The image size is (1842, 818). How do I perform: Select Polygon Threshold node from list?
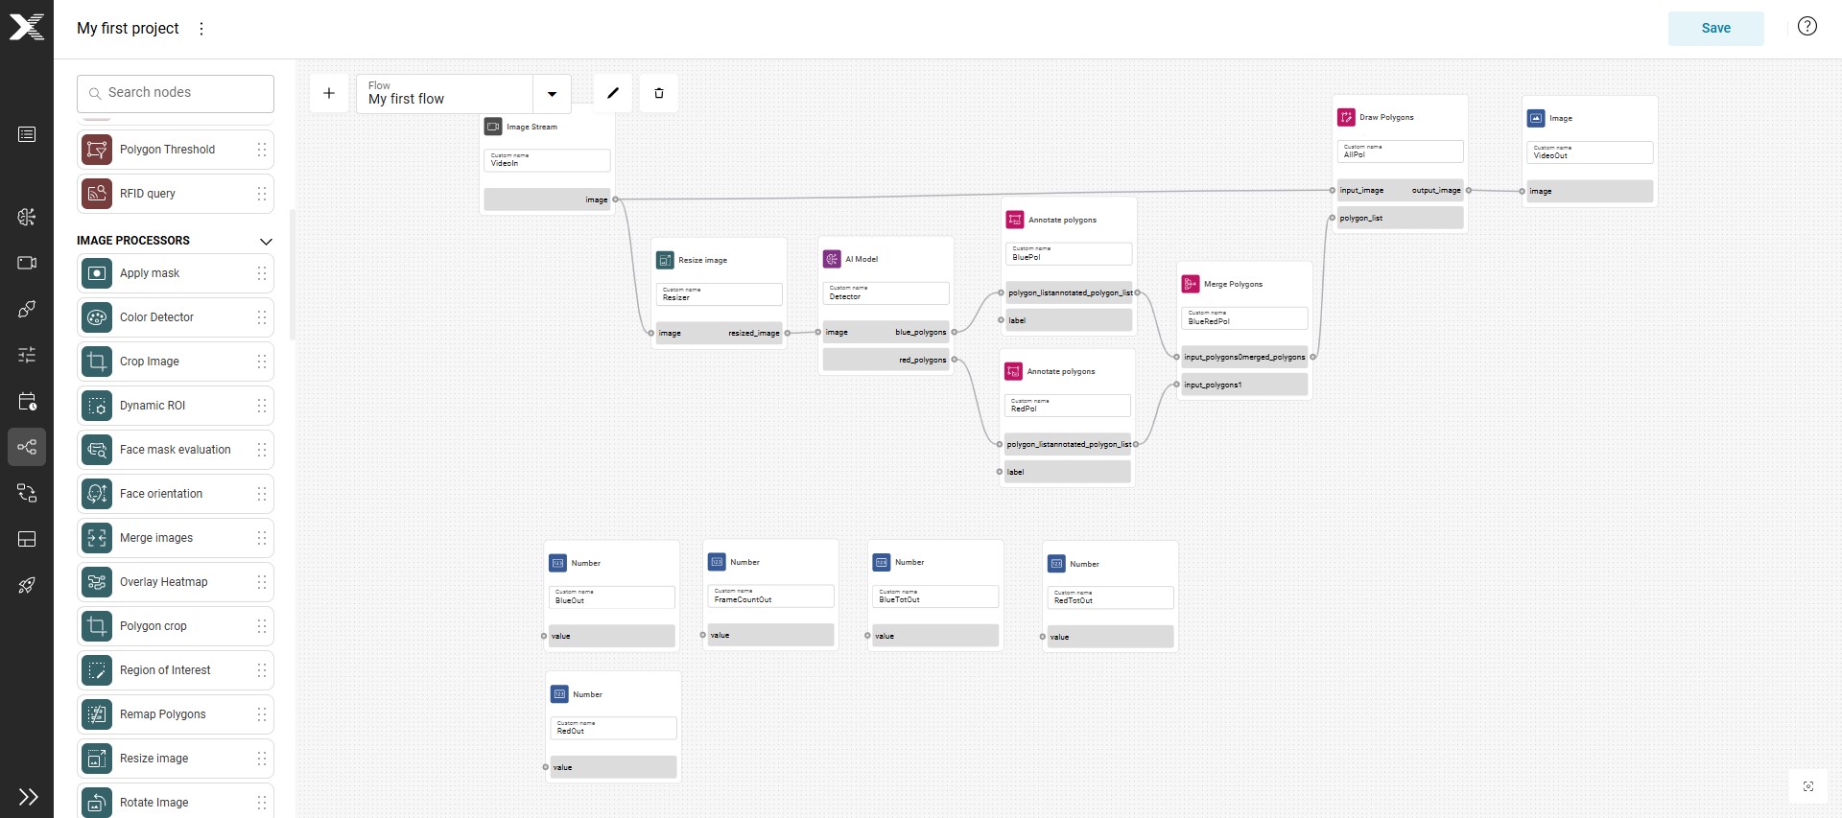point(176,150)
